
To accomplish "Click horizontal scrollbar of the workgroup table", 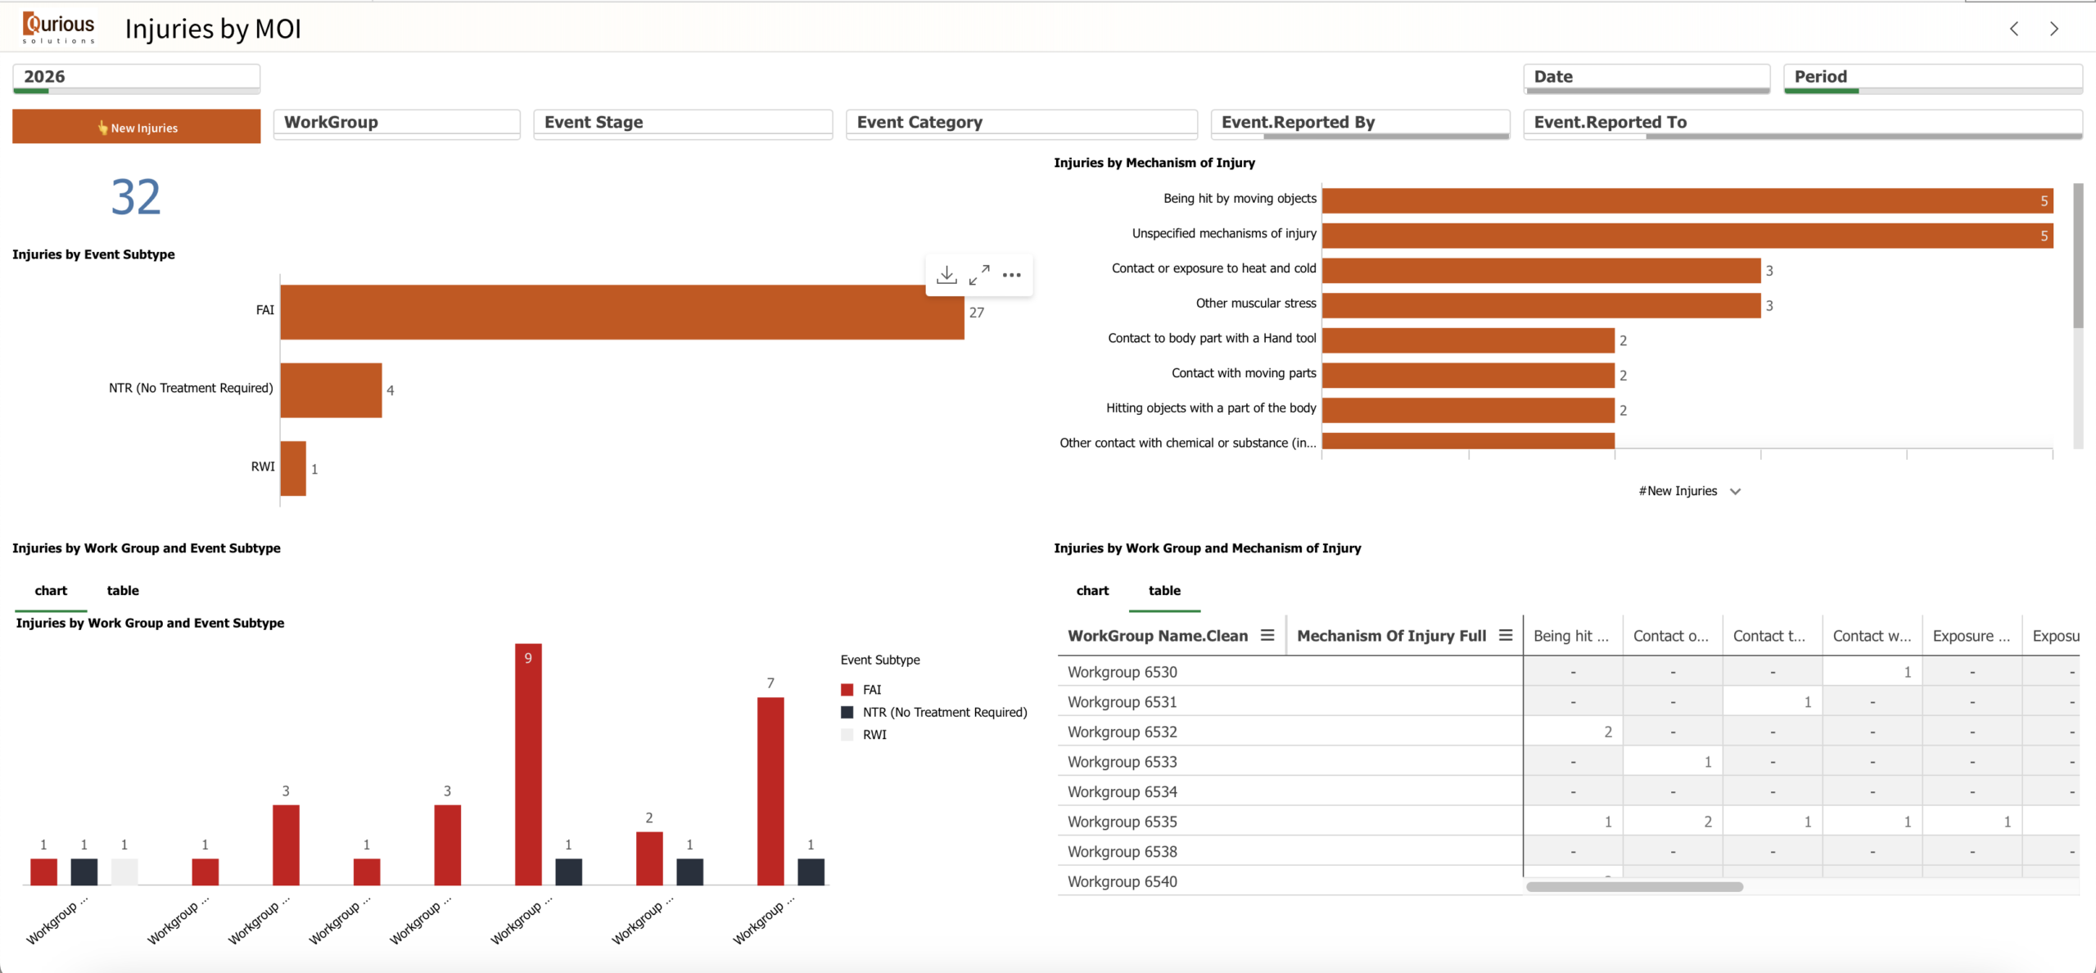I will (x=1635, y=887).
